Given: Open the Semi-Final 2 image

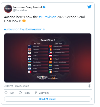Looking at the screenshot, I should pyautogui.click(x=48, y=58).
